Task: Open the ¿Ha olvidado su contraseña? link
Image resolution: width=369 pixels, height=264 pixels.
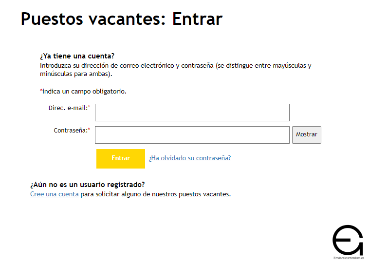Action: pos(189,158)
